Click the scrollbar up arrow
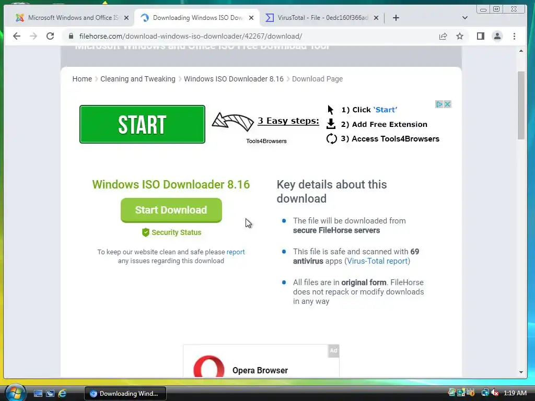The width and height of the screenshot is (535, 401). 521,51
